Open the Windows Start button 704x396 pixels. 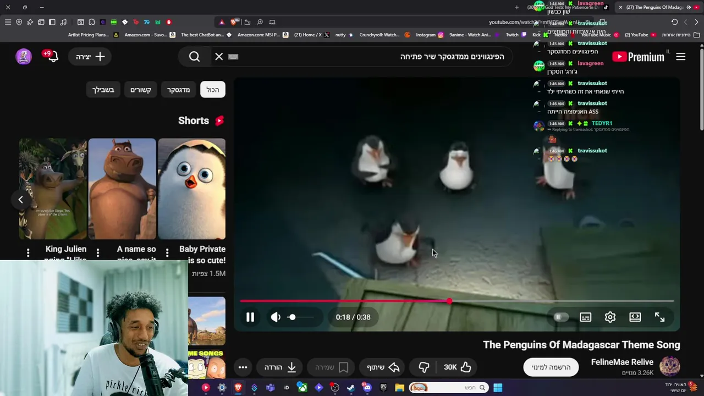(498, 388)
